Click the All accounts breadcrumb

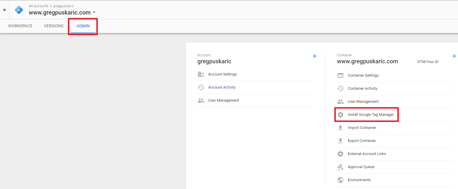(x=39, y=6)
